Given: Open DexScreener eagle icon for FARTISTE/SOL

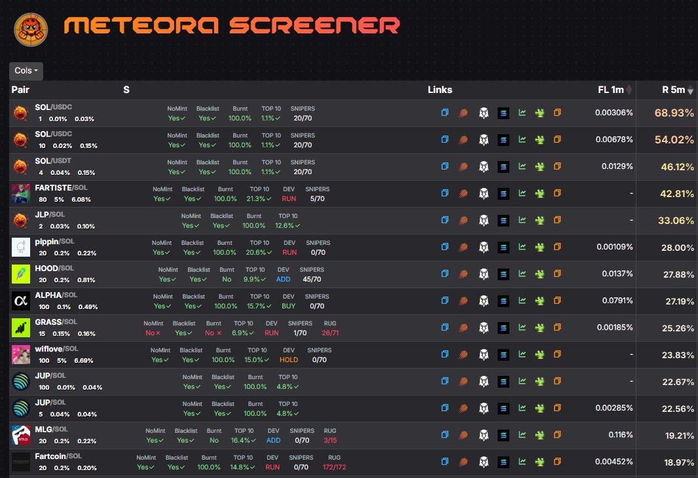Looking at the screenshot, I should click(x=484, y=193).
